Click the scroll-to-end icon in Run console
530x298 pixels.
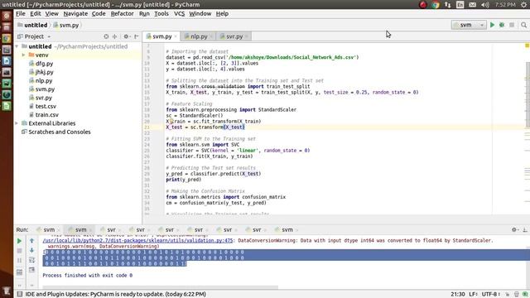pos(31,270)
